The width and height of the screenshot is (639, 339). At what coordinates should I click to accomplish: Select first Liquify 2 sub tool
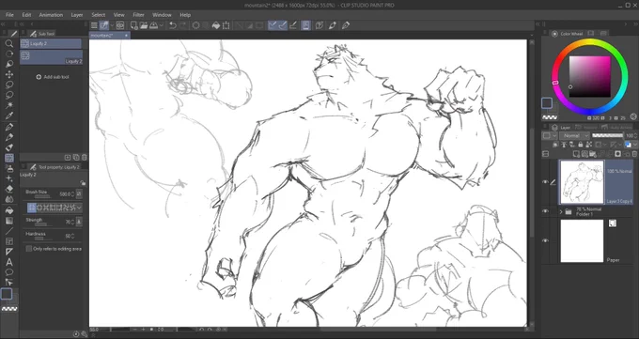point(51,43)
